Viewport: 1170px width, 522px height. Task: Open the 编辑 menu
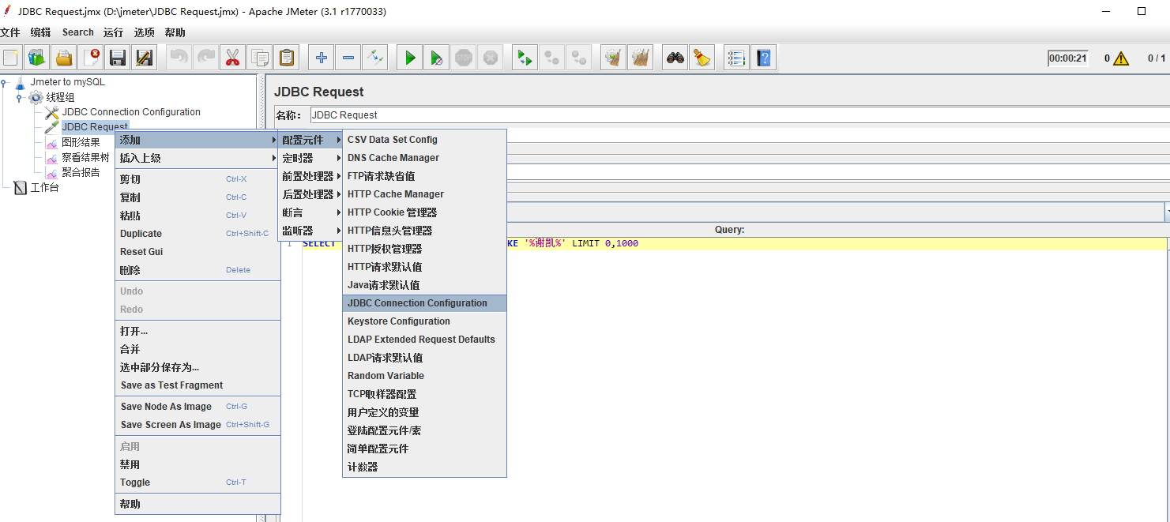[40, 32]
